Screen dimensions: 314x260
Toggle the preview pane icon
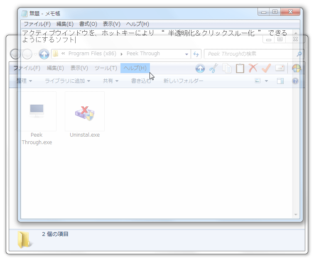280,81
